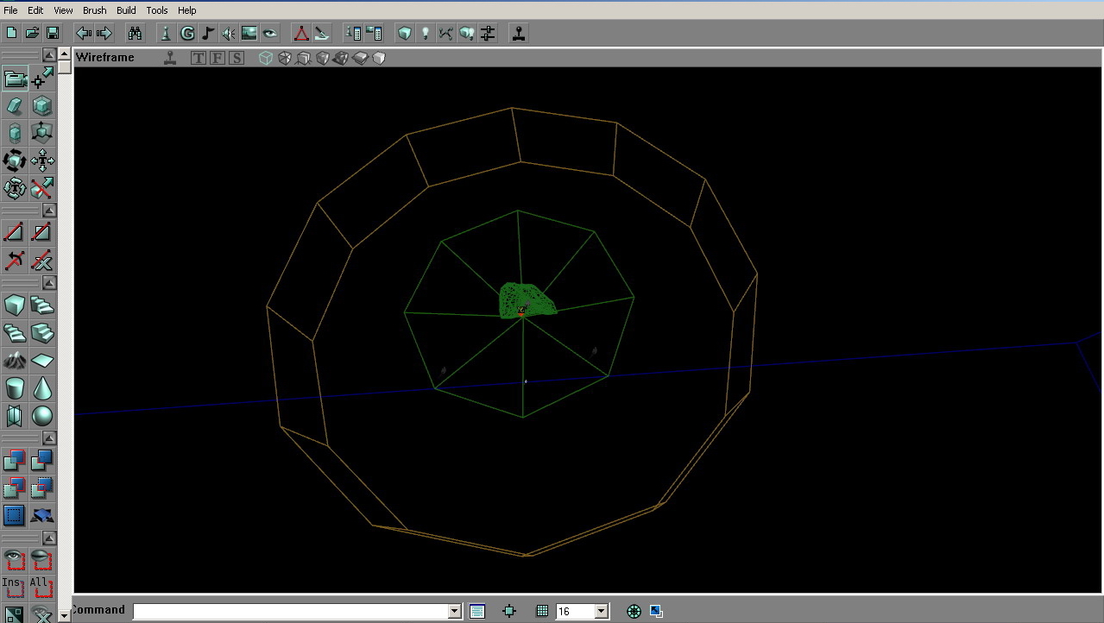Collapse the top toolbox section arrow
The image size is (1104, 623).
49,55
